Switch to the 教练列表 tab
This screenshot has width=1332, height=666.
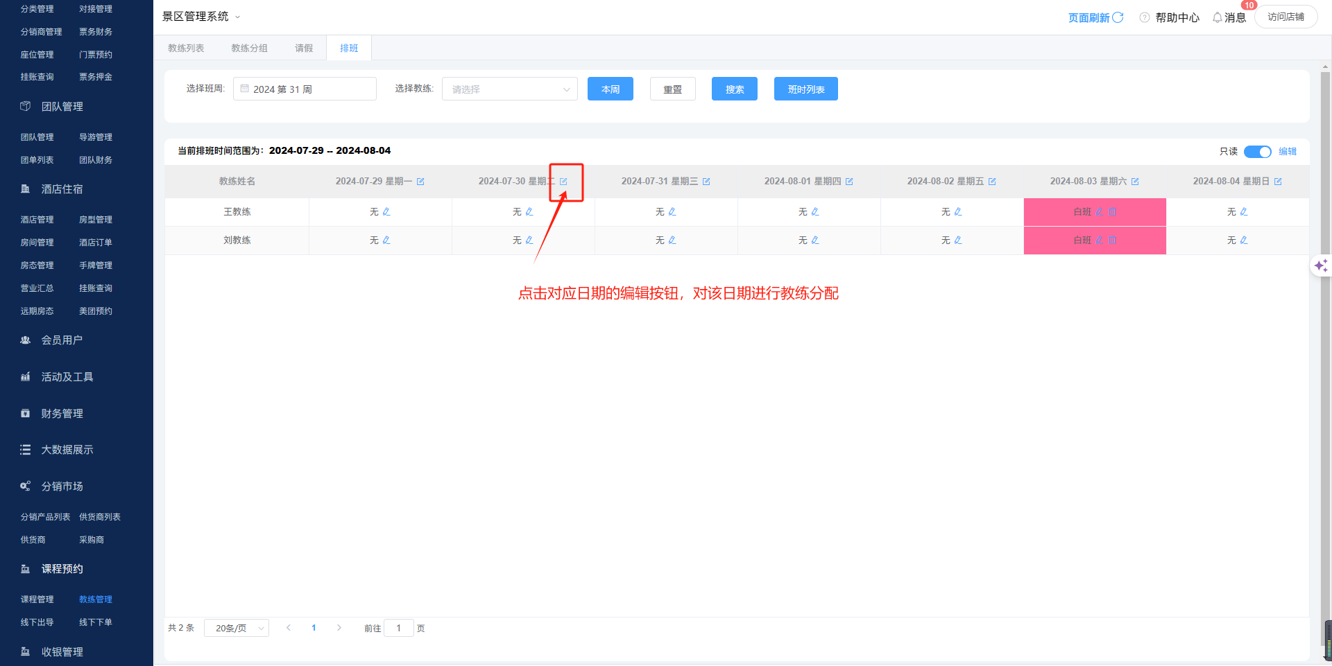tap(186, 49)
